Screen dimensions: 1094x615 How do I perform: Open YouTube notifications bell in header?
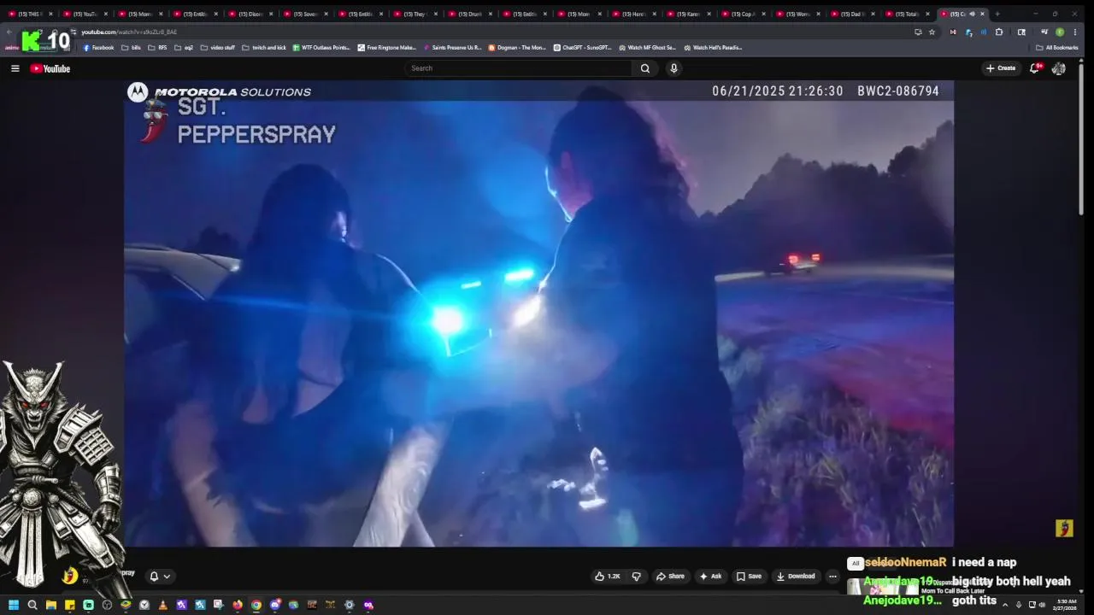(x=1034, y=68)
